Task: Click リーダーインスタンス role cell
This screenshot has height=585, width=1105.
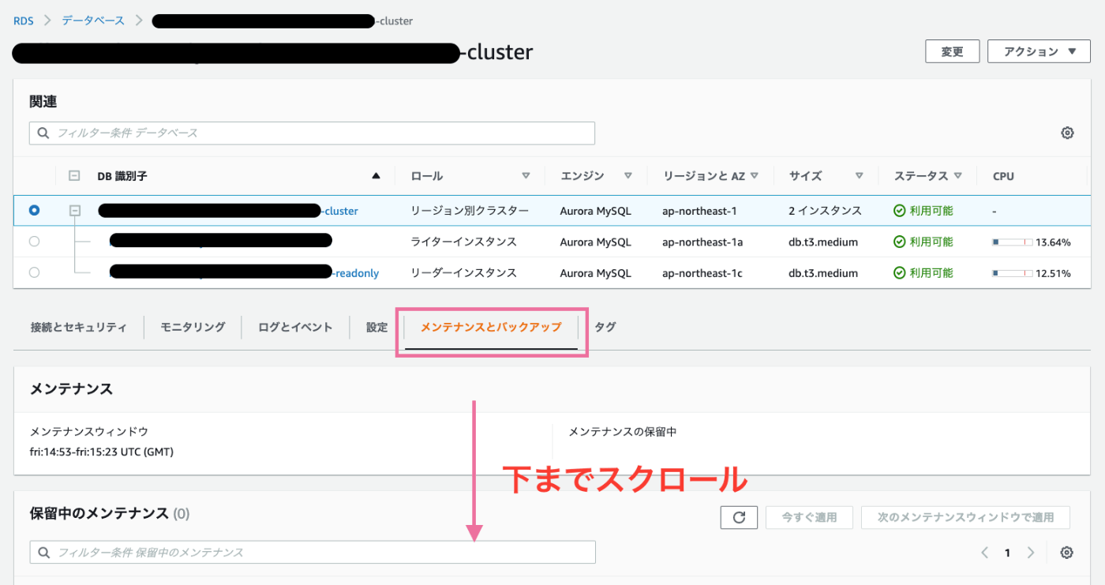Action: [x=463, y=272]
